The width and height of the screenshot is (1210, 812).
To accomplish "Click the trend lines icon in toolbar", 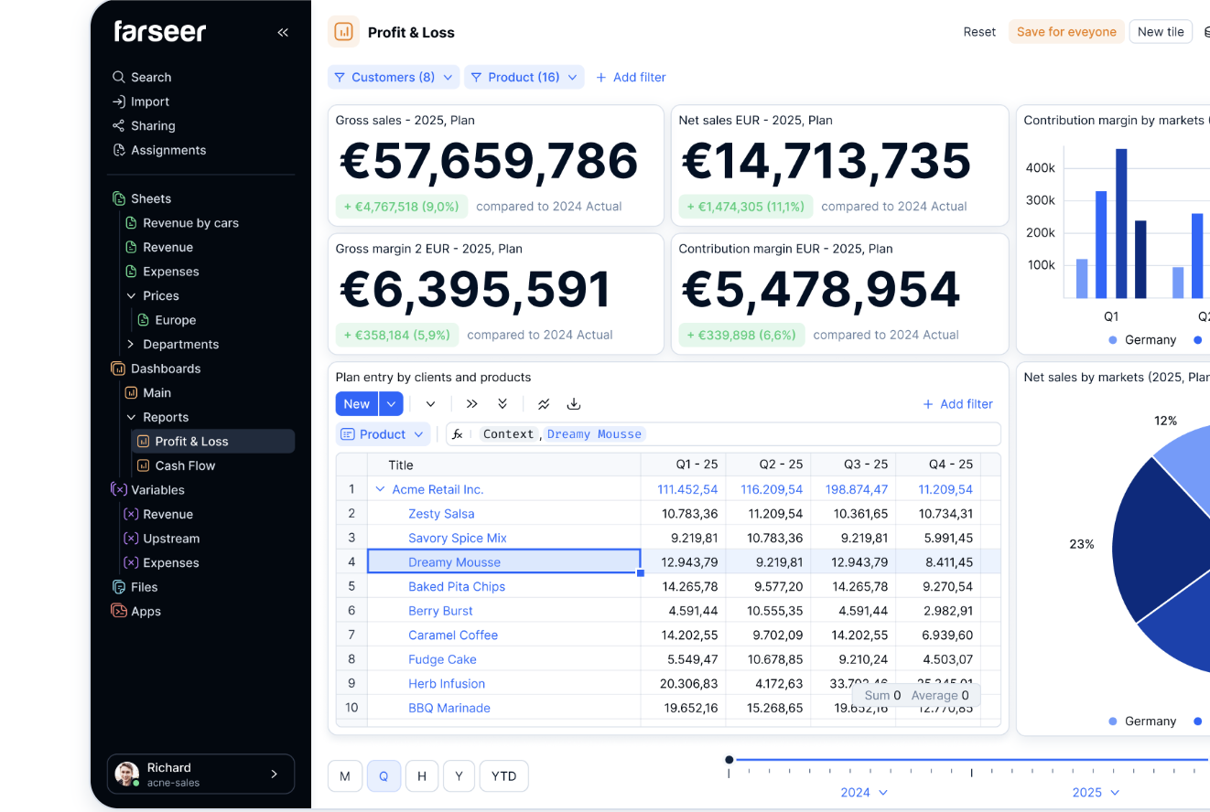I will (x=544, y=404).
